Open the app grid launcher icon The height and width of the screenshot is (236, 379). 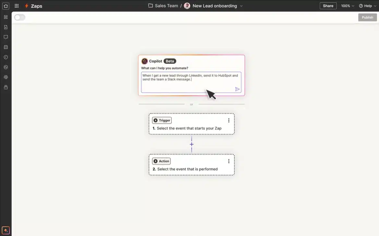click(x=16, y=6)
